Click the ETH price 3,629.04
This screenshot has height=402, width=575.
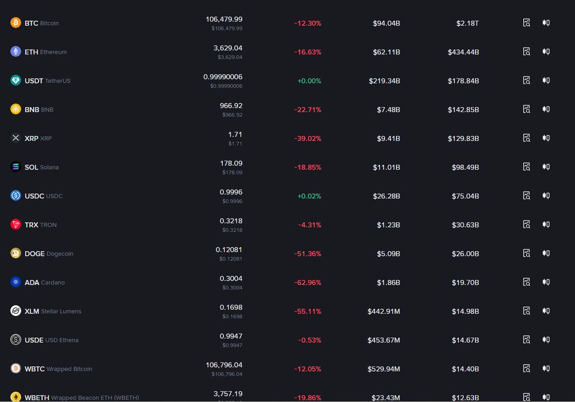click(228, 48)
